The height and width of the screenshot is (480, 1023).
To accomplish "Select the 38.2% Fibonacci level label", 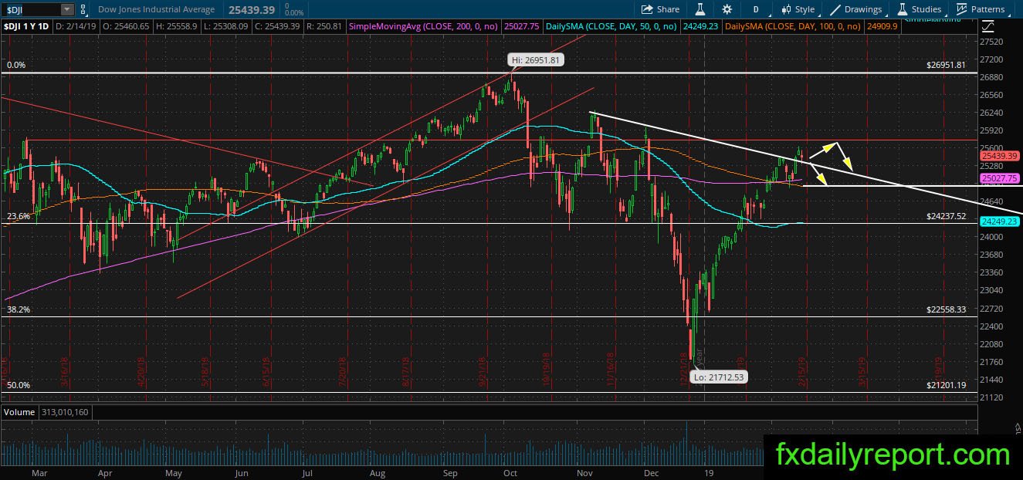I will (19, 309).
